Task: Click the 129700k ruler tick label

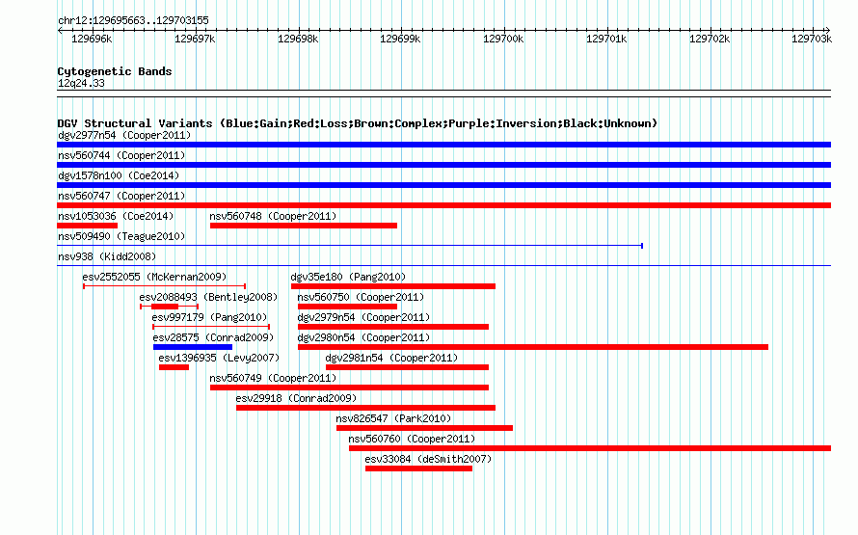Action: [503, 39]
